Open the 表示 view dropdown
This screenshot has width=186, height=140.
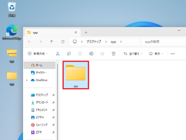(156, 54)
